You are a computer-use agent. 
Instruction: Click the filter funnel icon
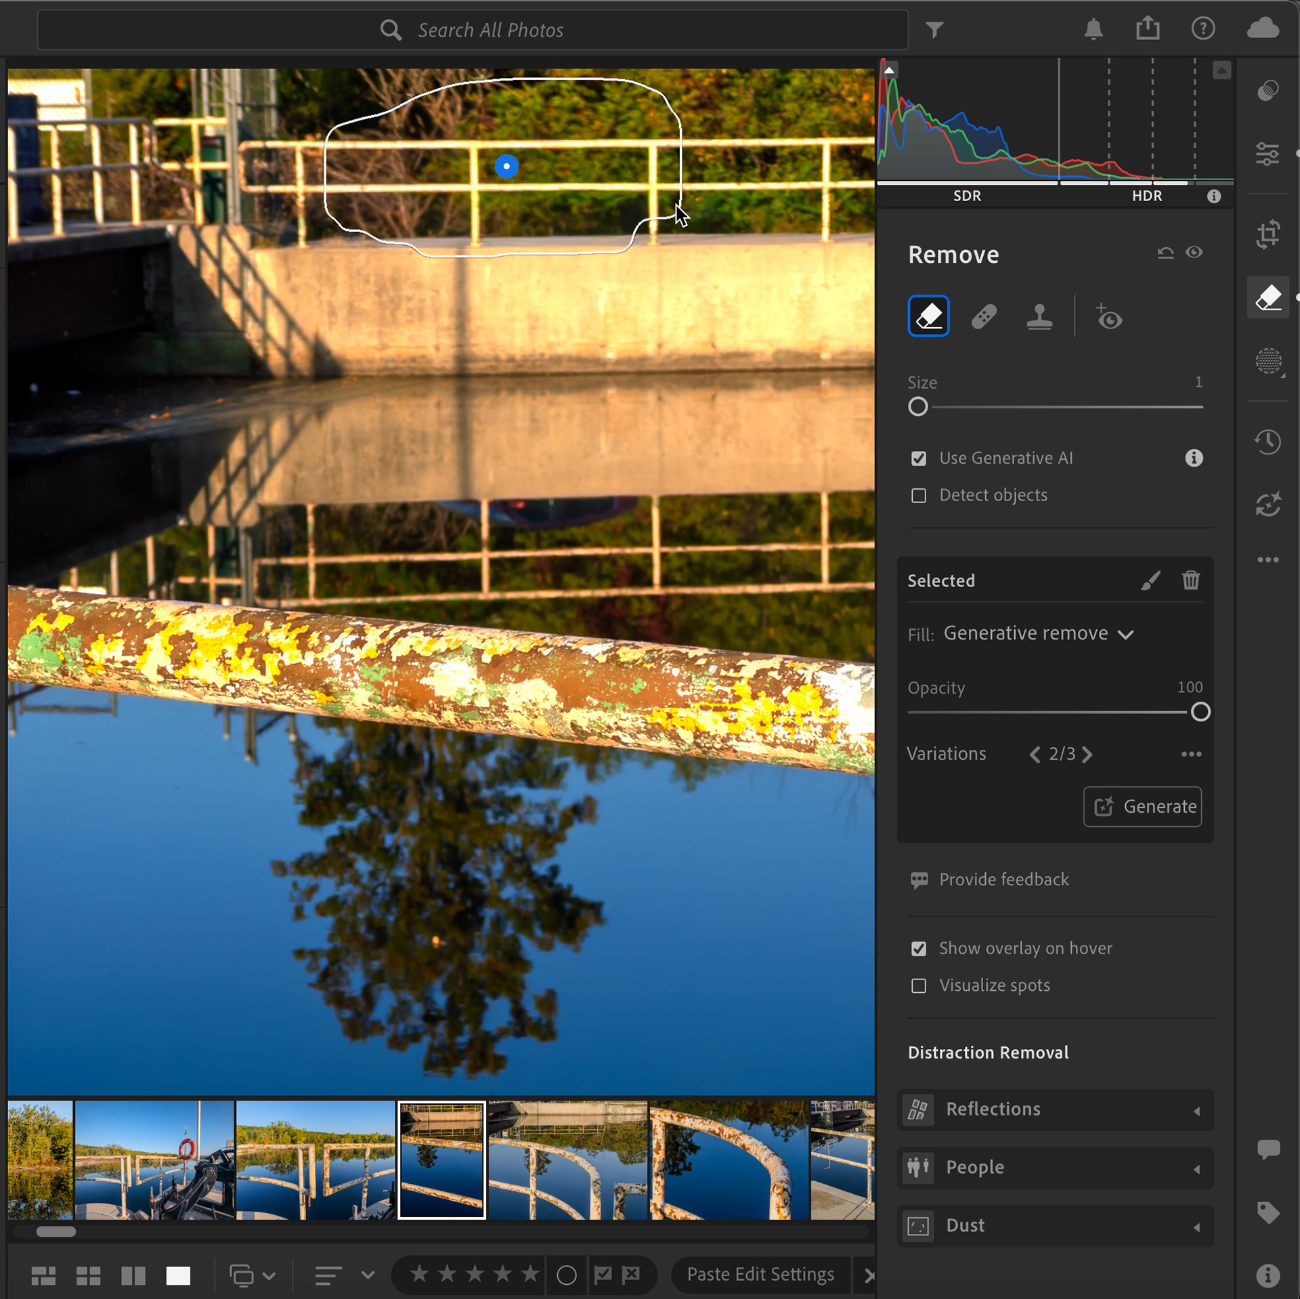click(x=934, y=30)
